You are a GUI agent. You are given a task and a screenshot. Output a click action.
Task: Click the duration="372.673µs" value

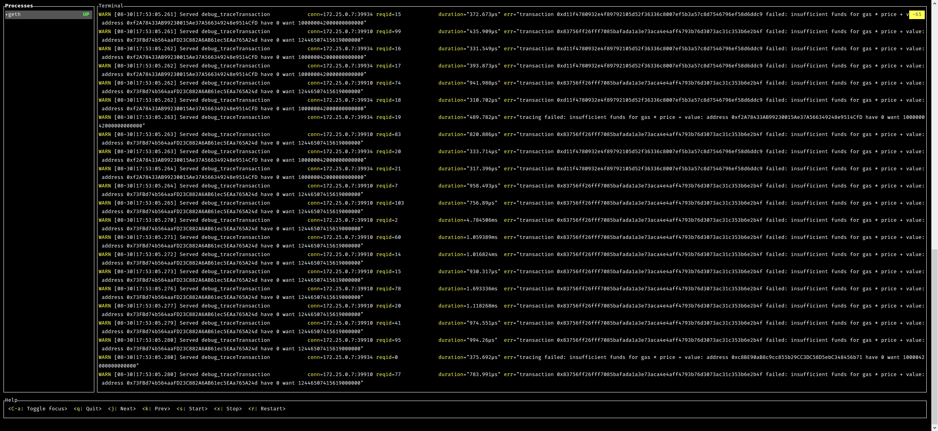coord(470,14)
